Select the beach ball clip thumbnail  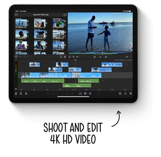pyautogui.click(x=58, y=23)
